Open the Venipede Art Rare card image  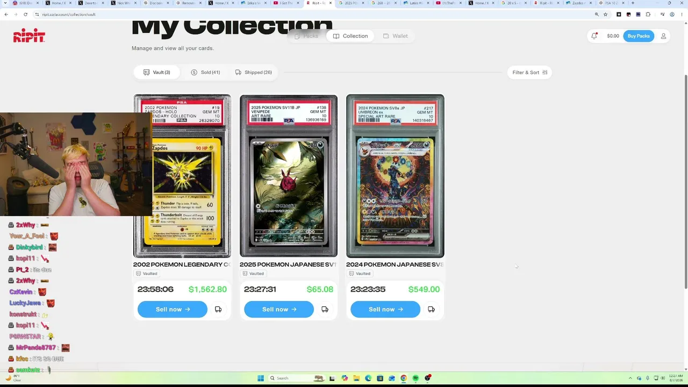(x=289, y=176)
